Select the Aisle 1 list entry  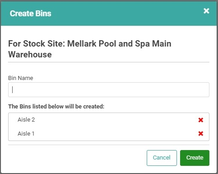click(26, 133)
